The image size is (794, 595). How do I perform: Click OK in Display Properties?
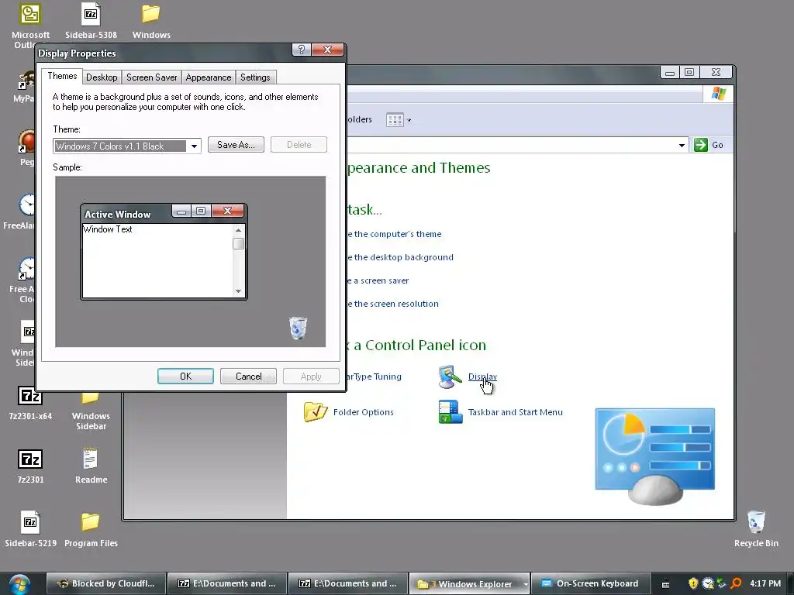(x=185, y=377)
